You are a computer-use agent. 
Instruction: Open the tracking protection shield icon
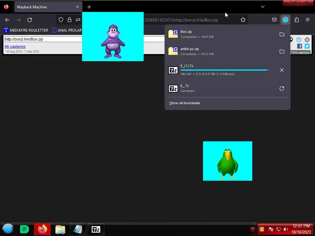pyautogui.click(x=61, y=20)
